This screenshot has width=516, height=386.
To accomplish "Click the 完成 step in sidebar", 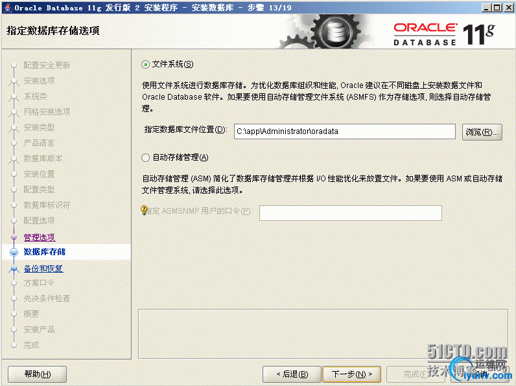I will pos(31,345).
